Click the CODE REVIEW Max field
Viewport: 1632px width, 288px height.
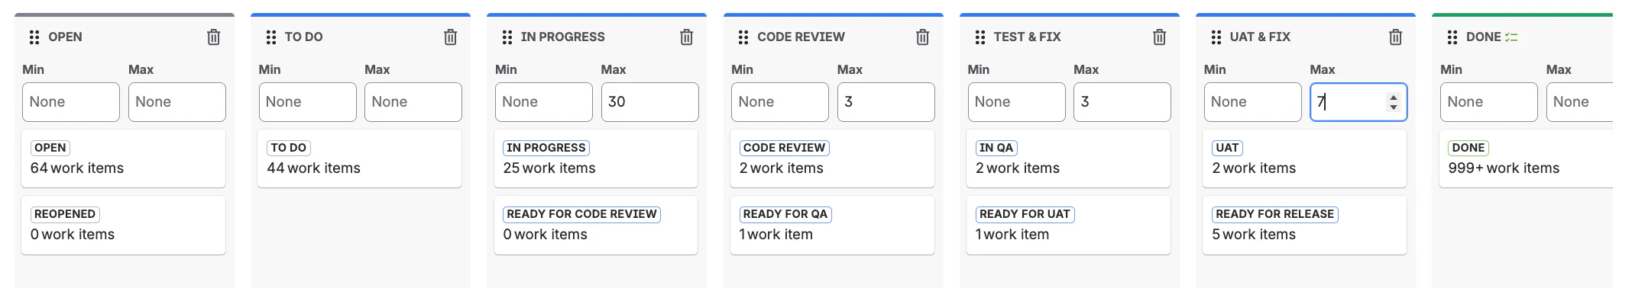click(886, 102)
